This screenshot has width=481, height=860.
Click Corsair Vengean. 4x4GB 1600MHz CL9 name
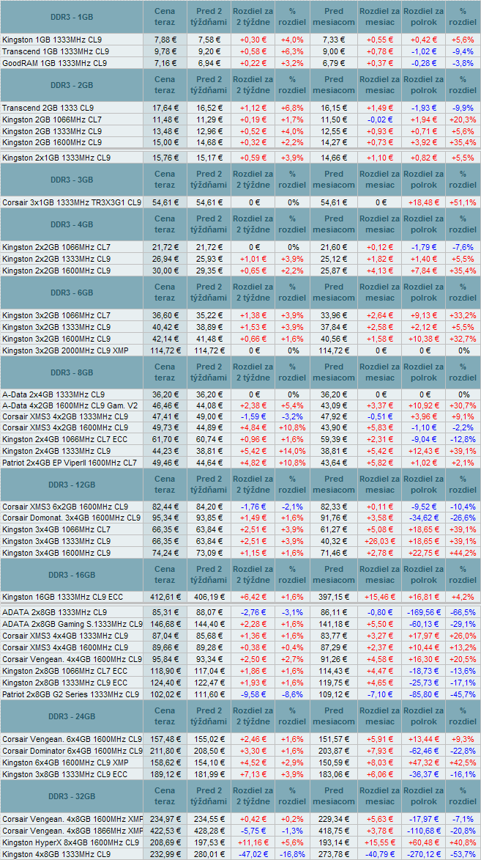click(x=72, y=658)
